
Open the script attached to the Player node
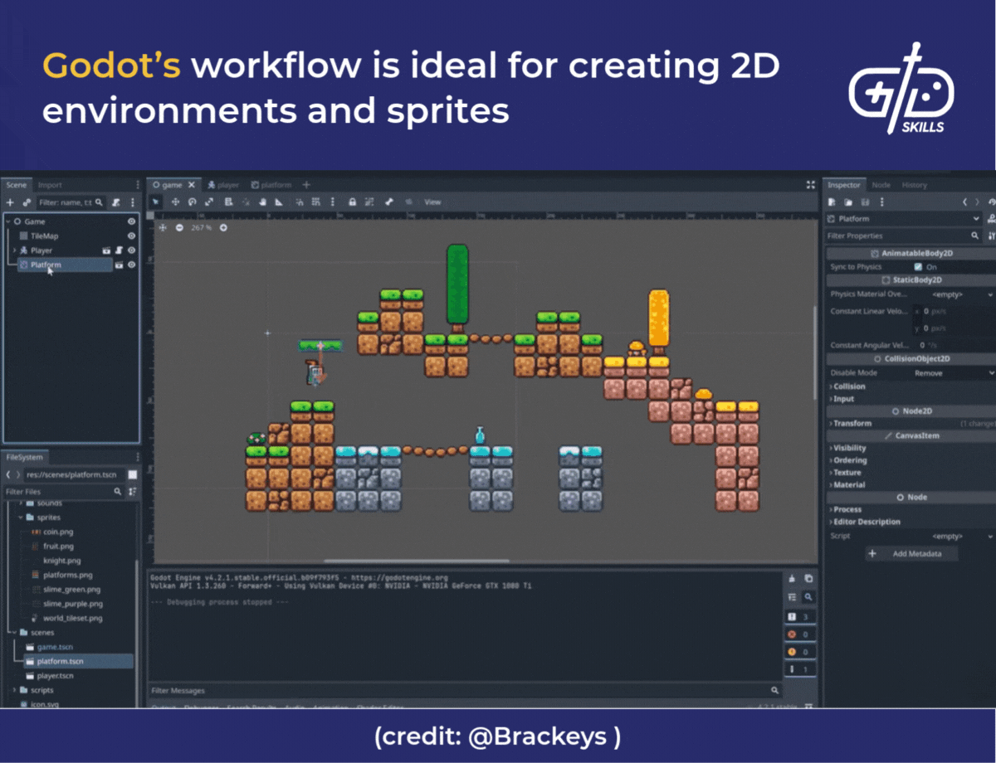[119, 250]
